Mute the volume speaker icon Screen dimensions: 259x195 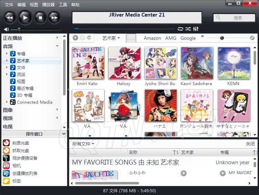coord(6,29)
